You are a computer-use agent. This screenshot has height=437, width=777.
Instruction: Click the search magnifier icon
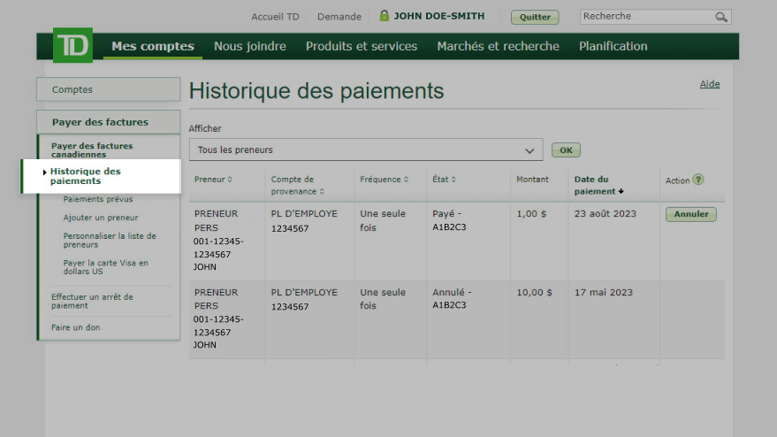pos(721,17)
